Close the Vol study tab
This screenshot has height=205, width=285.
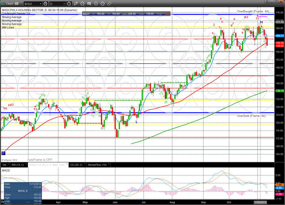[x=8, y=164]
